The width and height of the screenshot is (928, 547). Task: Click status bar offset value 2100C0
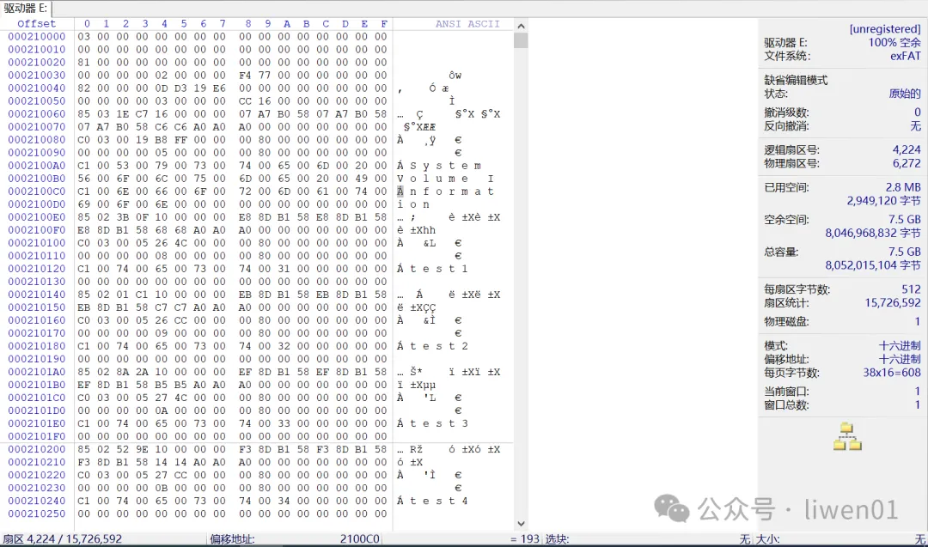coord(360,539)
